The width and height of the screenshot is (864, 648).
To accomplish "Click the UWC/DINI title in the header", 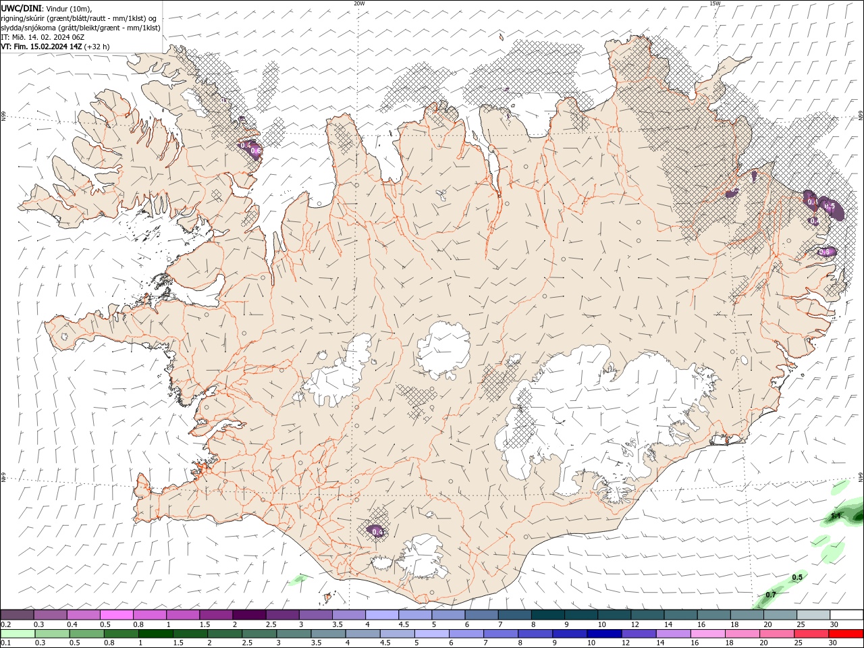I will pos(22,8).
